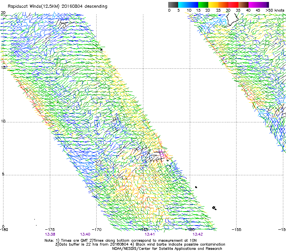
Task: Click the 13:42 overpass time label
Action: point(197,234)
